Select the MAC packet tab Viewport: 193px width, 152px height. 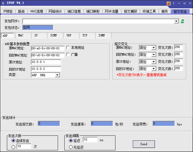23,36
